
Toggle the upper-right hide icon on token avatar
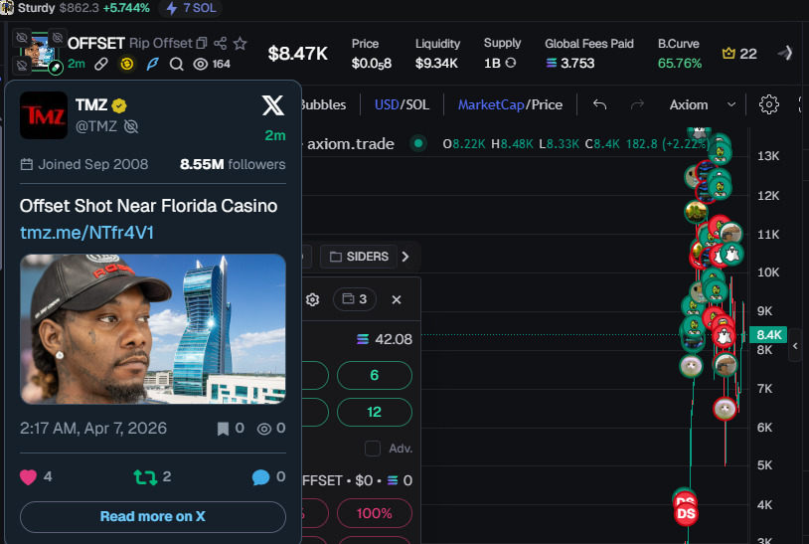pyautogui.click(x=58, y=37)
